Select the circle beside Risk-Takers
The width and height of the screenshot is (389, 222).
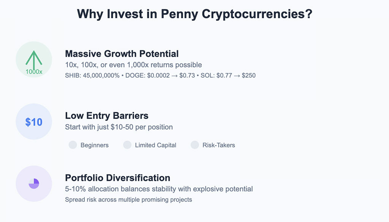click(194, 145)
